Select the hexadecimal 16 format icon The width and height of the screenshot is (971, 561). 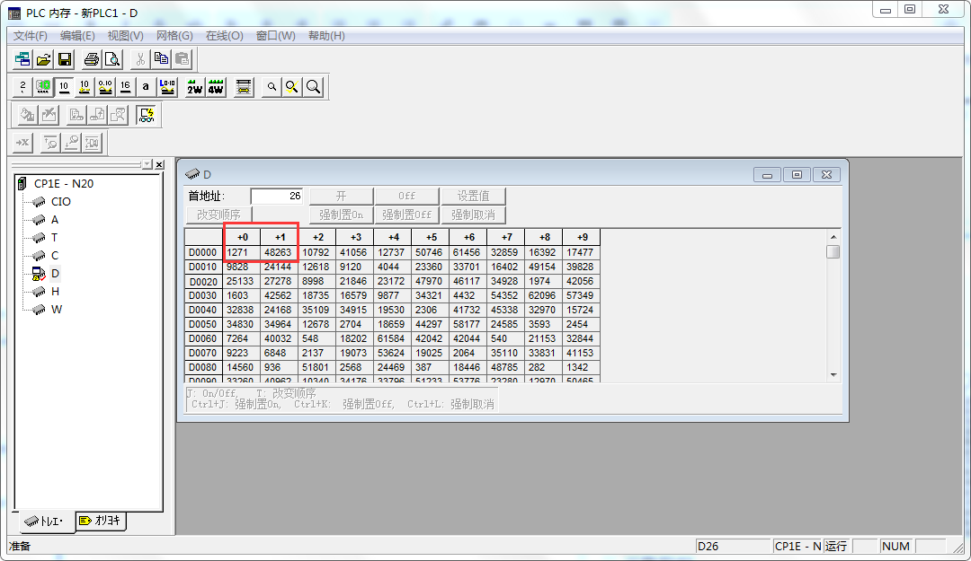[x=126, y=87]
